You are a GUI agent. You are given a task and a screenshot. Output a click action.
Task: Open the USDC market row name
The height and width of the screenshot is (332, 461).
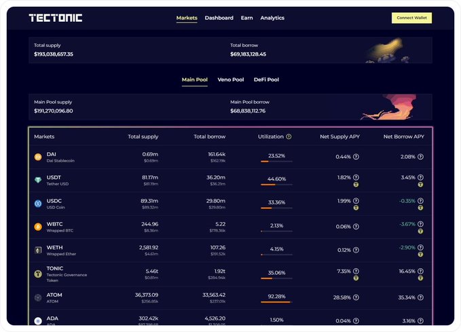point(54,201)
